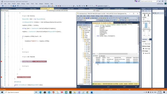The width and height of the screenshot is (167, 94).
Task: Click Save All in Visual Studio toolbar
Action: [x=15, y=6]
